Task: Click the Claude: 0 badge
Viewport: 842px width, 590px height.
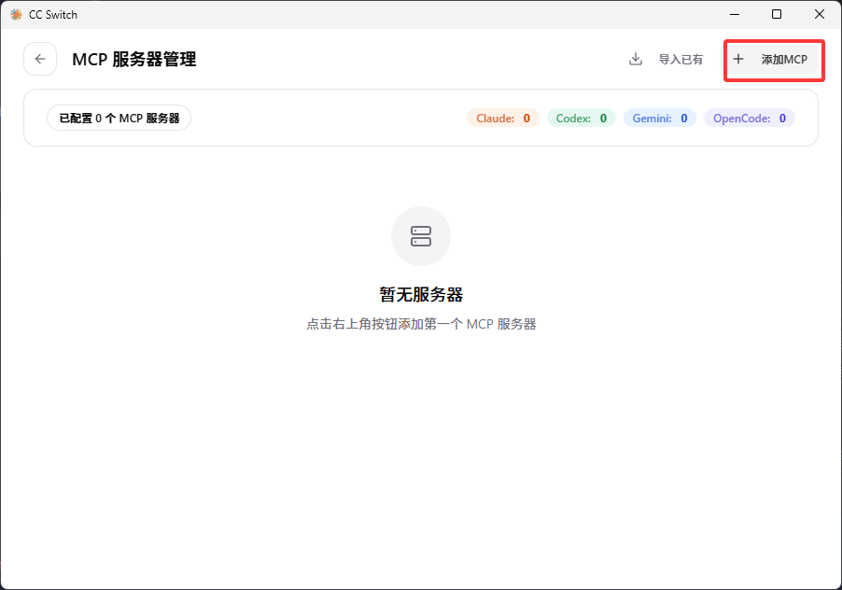Action: (503, 119)
